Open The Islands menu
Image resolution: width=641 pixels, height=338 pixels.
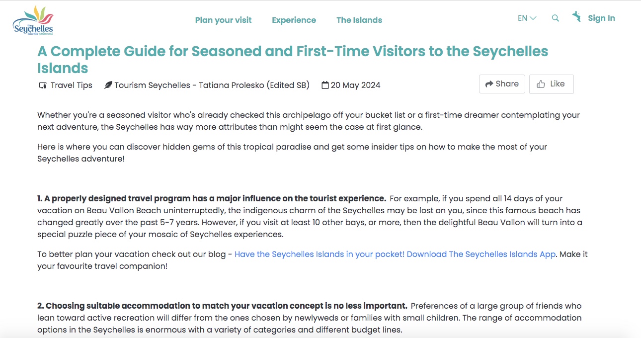[x=359, y=20]
